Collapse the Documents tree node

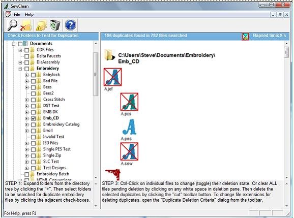pos(14,44)
